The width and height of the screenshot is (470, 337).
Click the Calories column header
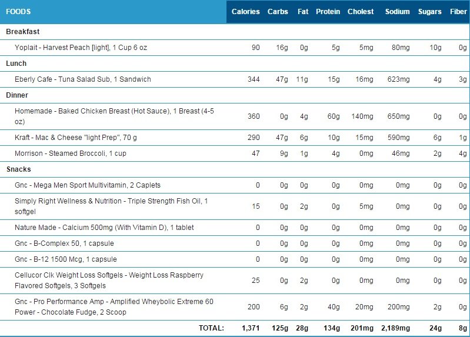click(245, 12)
